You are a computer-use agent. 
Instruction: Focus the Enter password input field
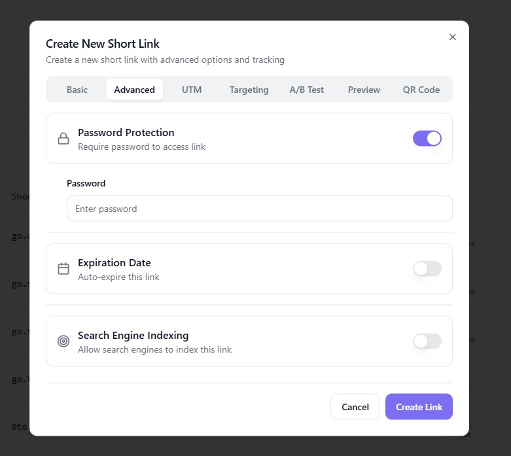point(259,209)
